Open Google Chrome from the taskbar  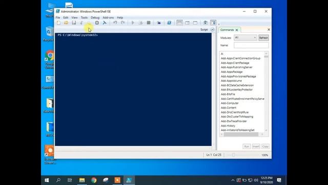point(94,180)
